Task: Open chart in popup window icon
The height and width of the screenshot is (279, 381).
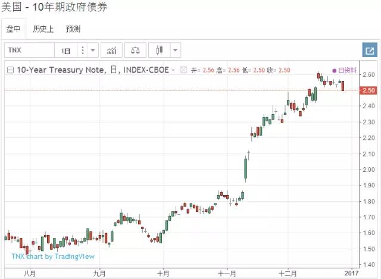Action: point(369,50)
